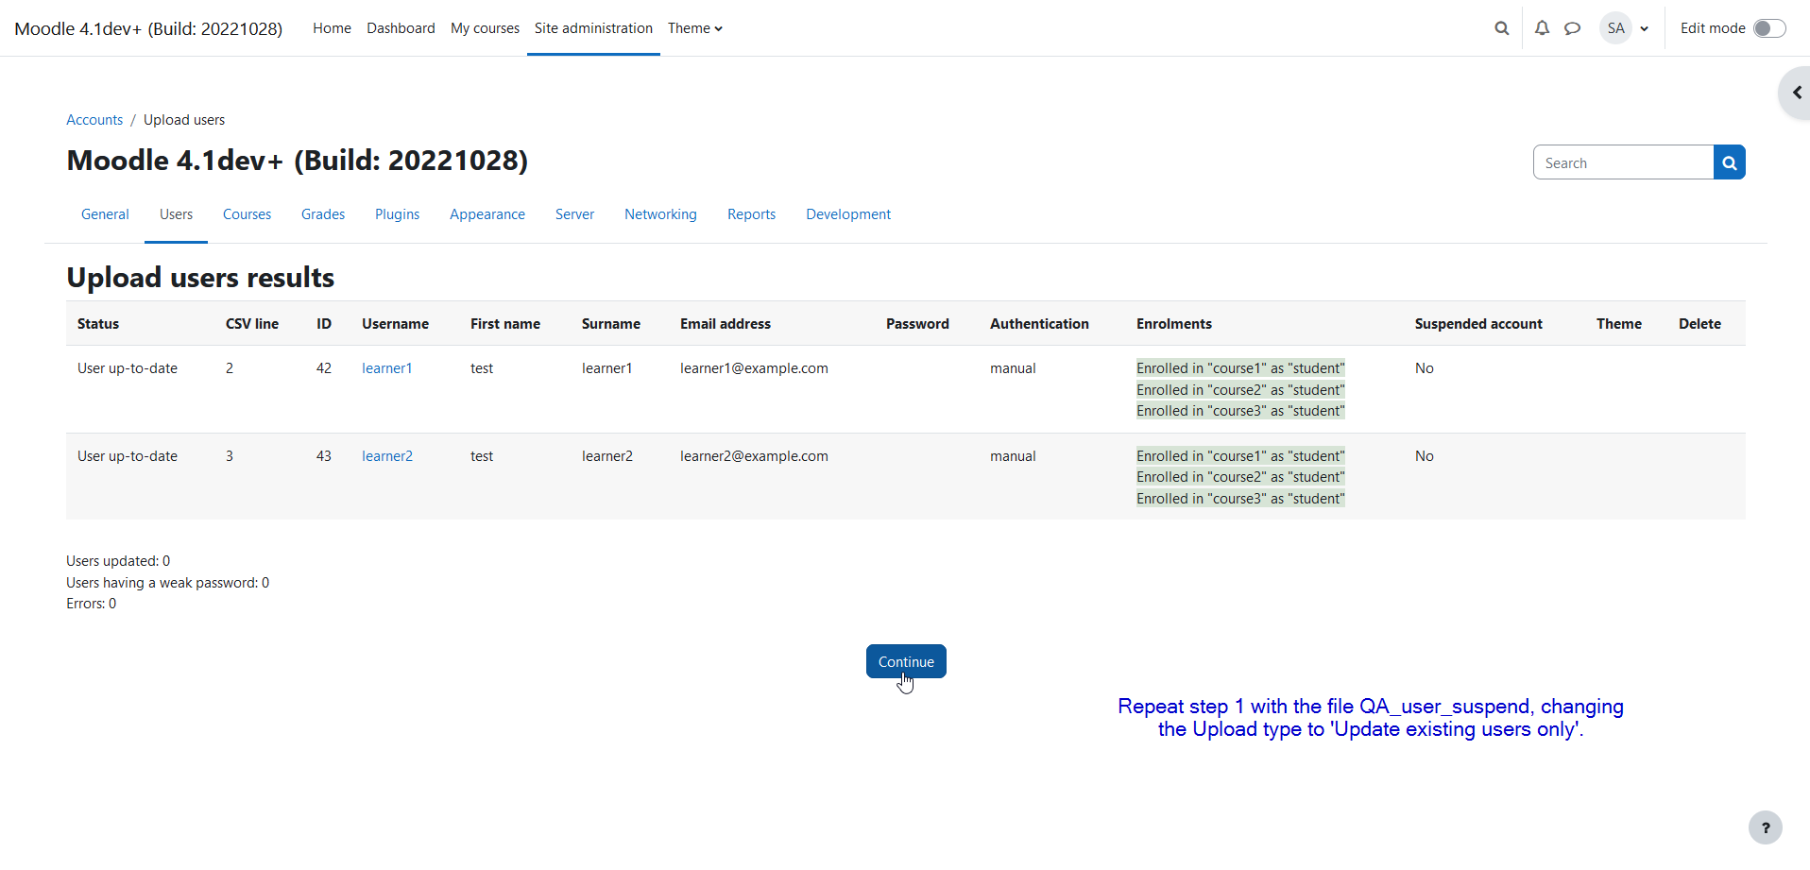Click ID value 42 in learner1 row
This screenshot has width=1810, height=870.
click(324, 368)
